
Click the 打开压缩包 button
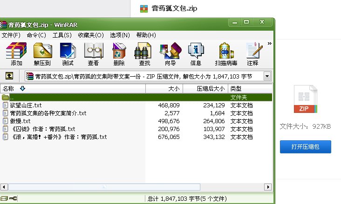[305, 147]
